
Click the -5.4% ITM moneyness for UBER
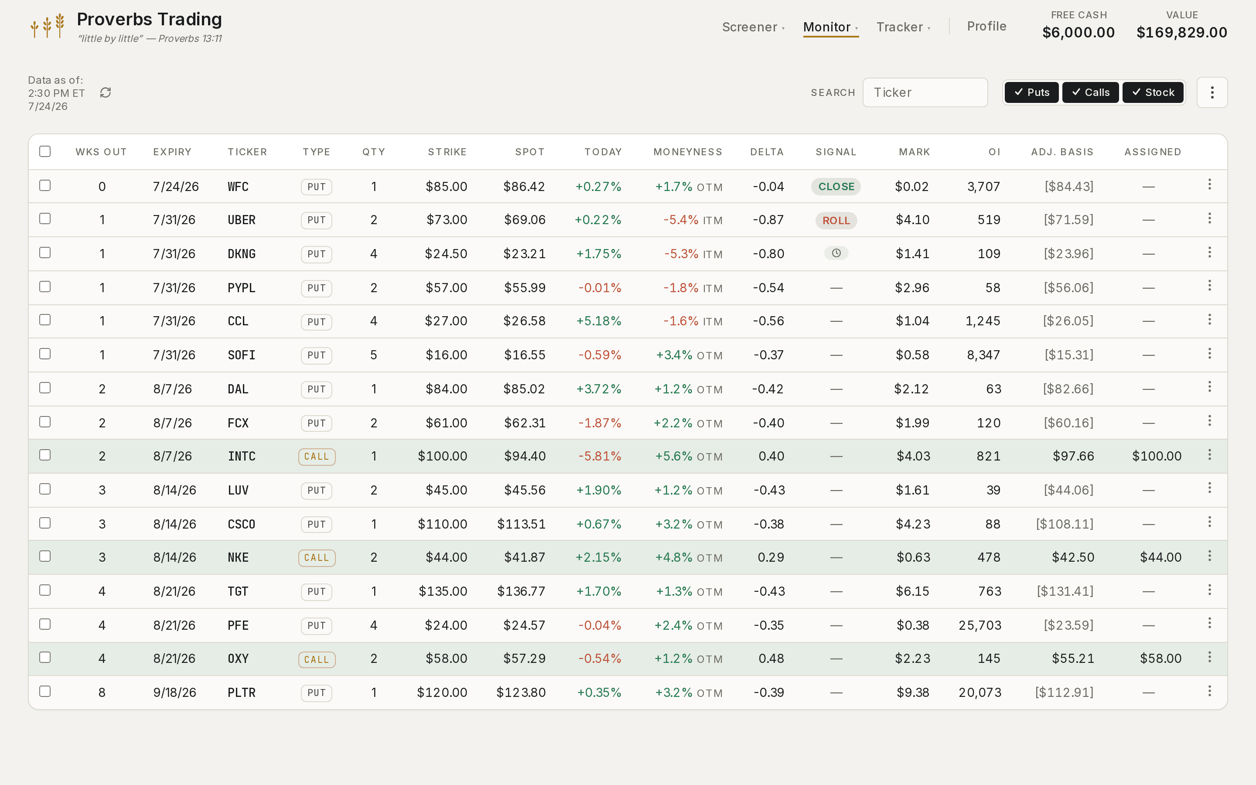click(x=693, y=220)
